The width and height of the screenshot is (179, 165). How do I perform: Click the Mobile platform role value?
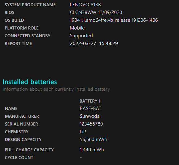point(77,28)
